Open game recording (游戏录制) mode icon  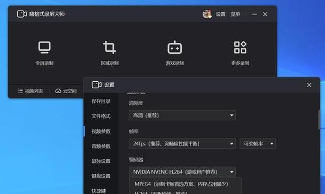click(x=175, y=47)
